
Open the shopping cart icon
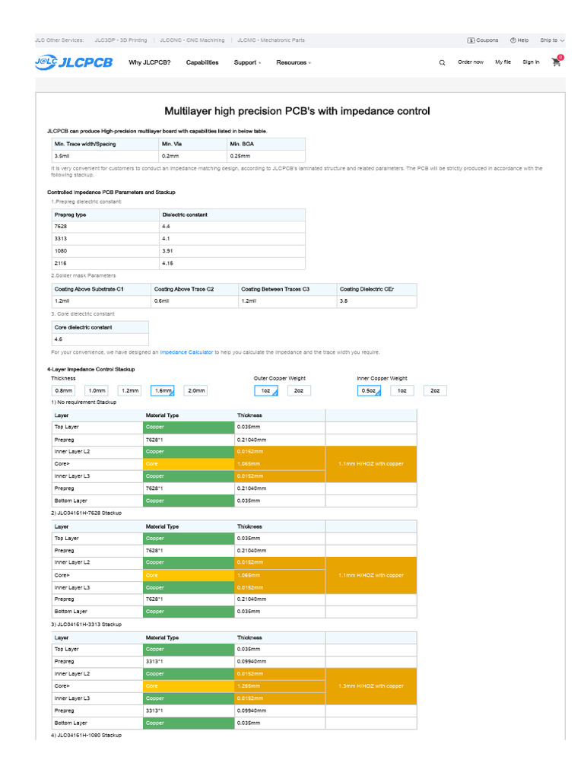(x=557, y=62)
